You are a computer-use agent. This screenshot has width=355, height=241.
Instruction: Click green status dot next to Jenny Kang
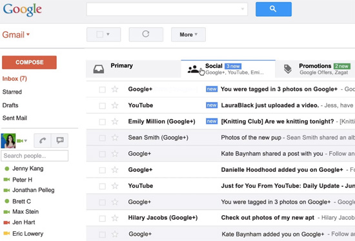(7, 169)
